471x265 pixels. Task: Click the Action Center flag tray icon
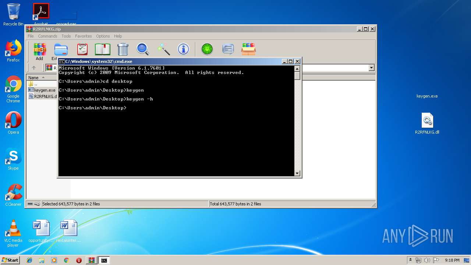coord(436,260)
